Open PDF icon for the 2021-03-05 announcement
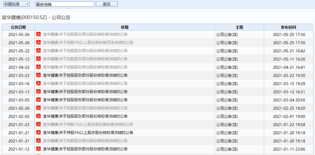The height and width of the screenshot is (155, 315). coord(38,100)
